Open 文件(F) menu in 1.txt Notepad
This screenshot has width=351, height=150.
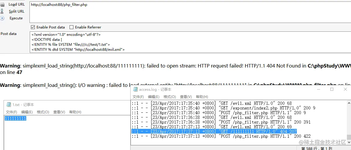point(11,112)
